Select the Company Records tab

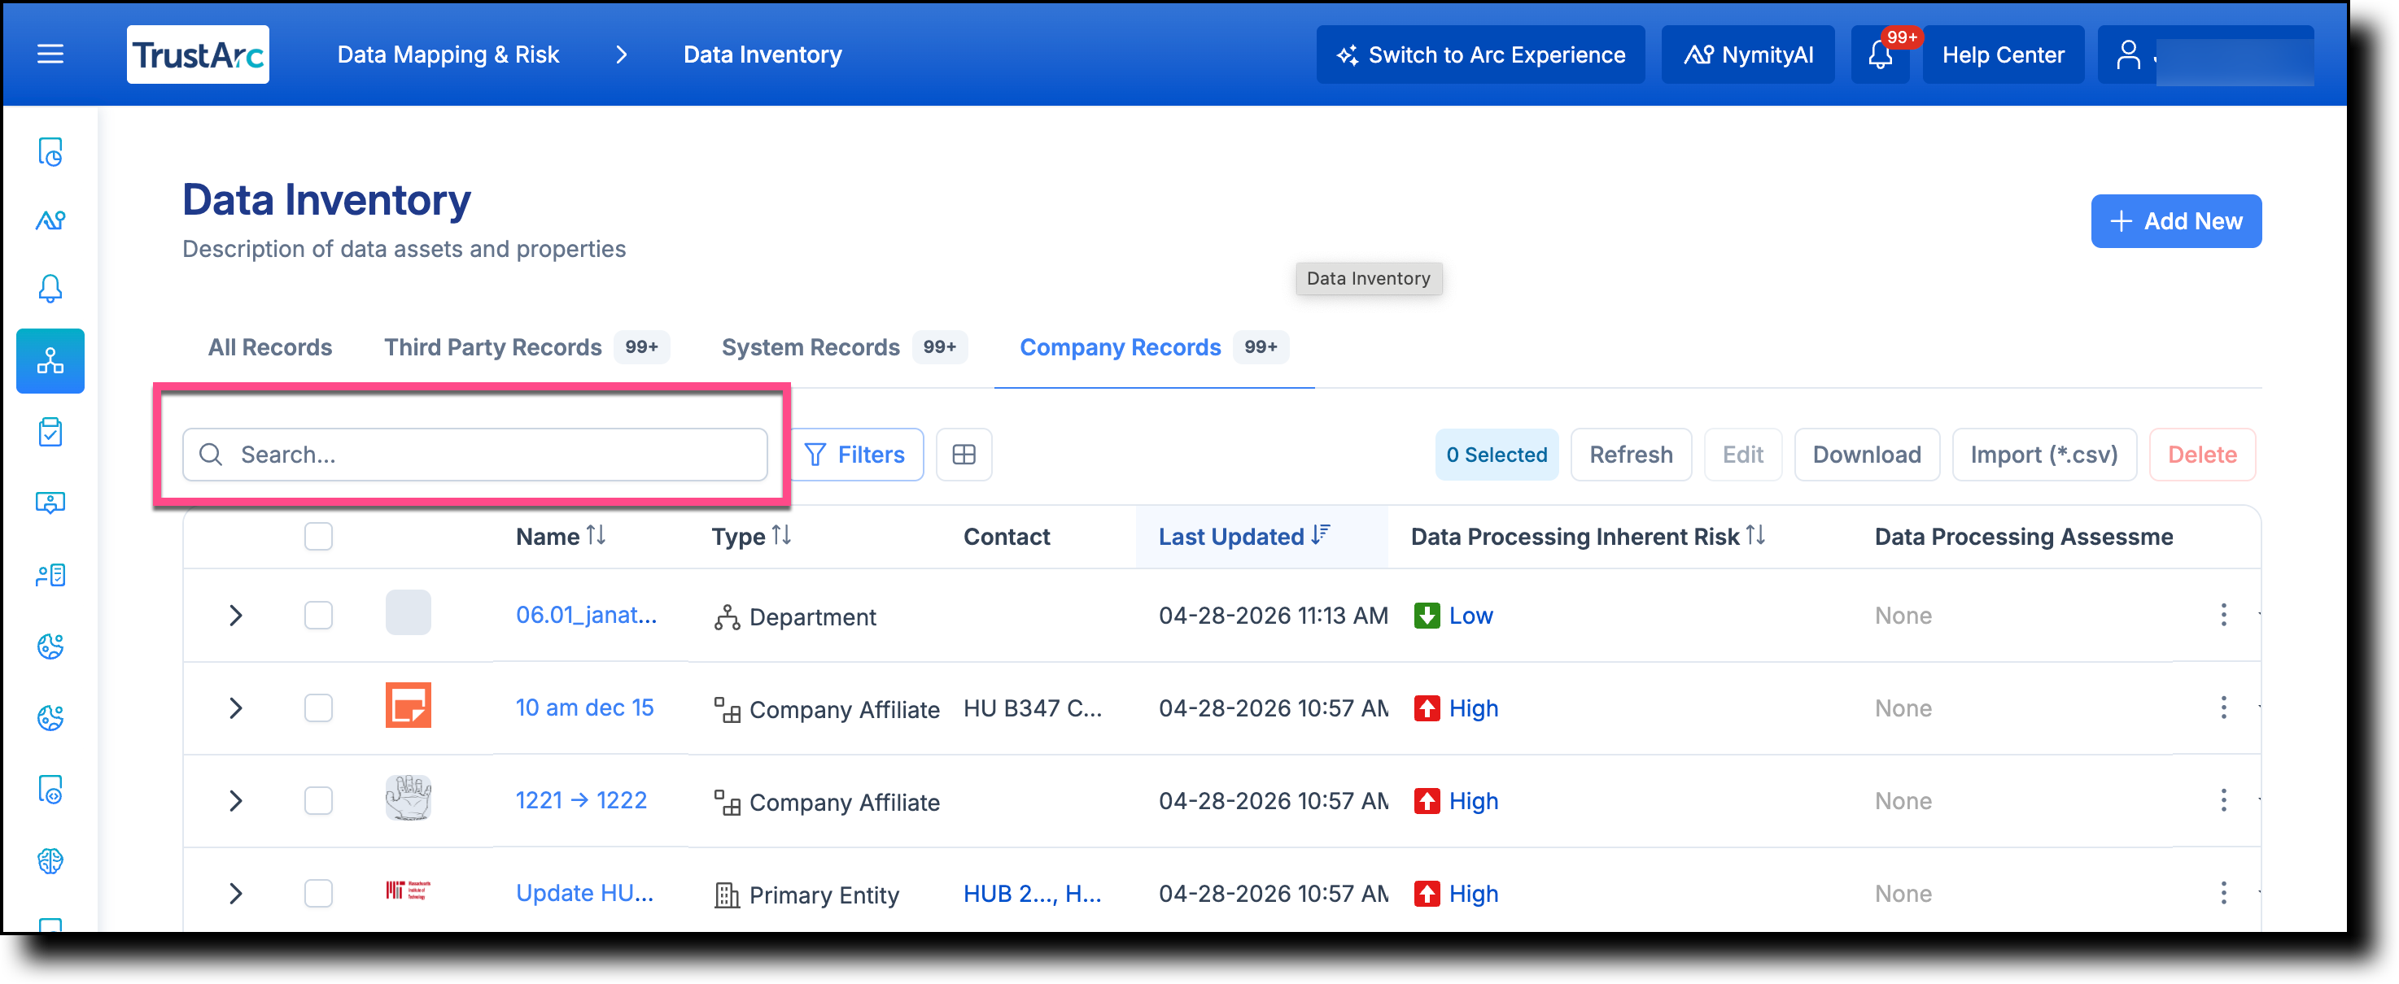pyautogui.click(x=1154, y=347)
